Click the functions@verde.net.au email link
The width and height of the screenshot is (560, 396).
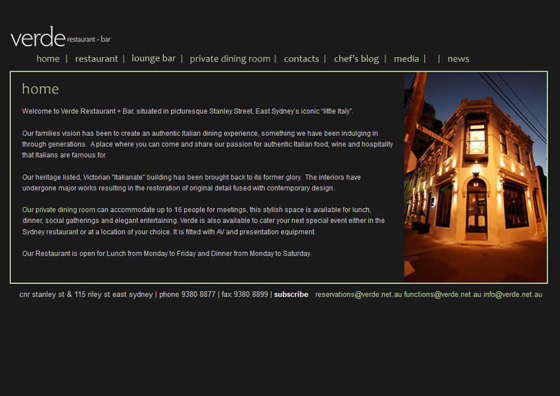pos(442,295)
